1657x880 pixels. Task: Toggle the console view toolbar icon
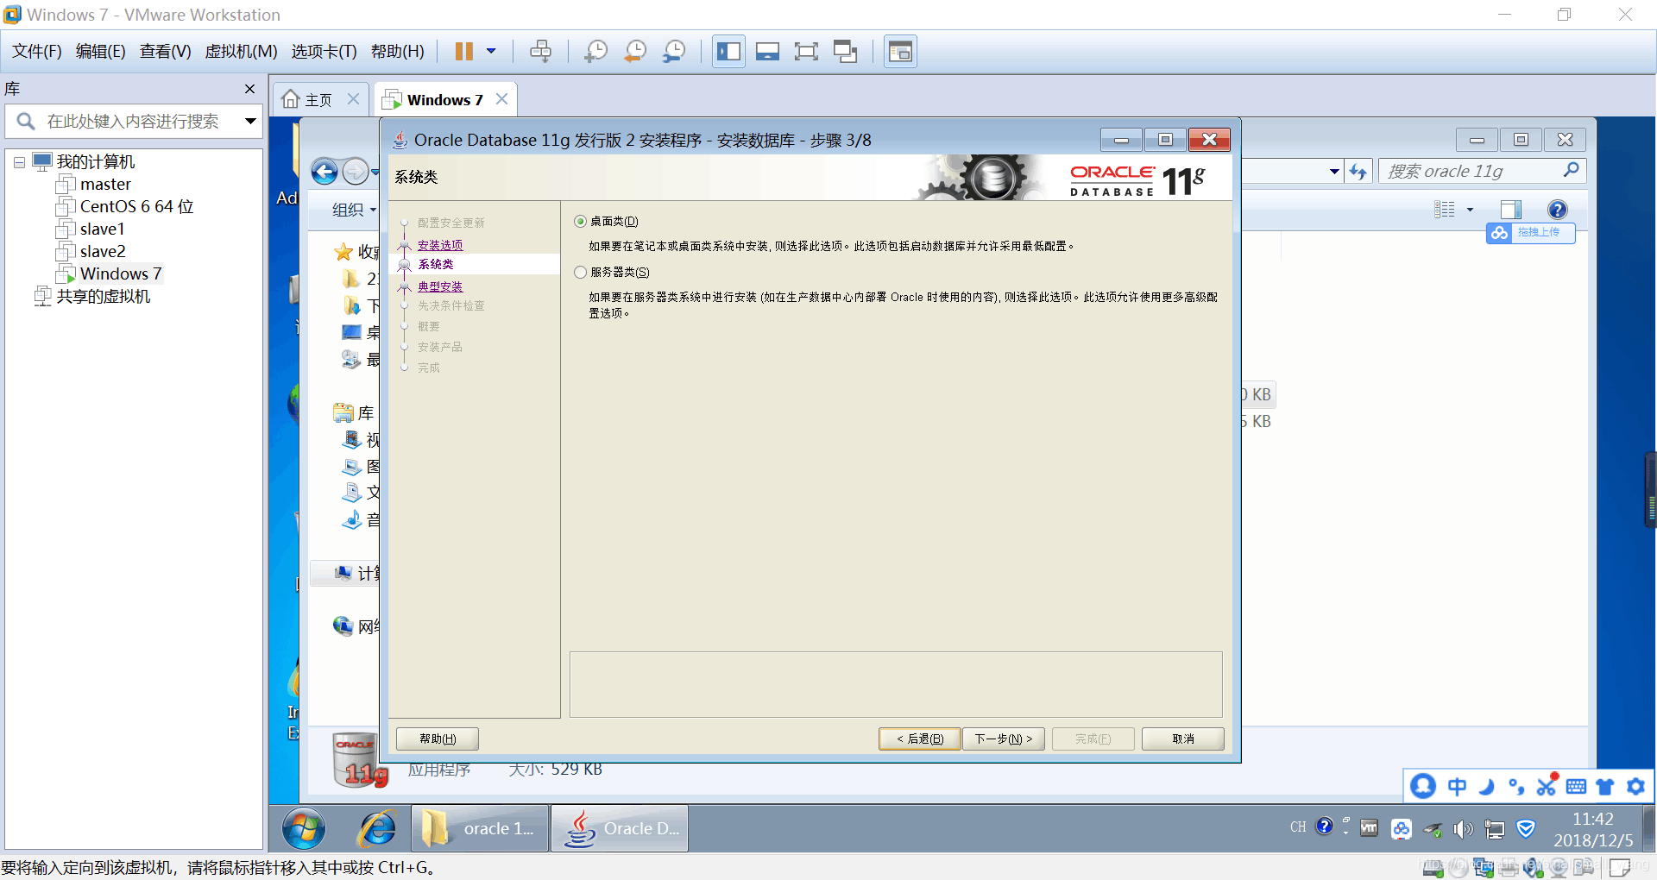[767, 52]
